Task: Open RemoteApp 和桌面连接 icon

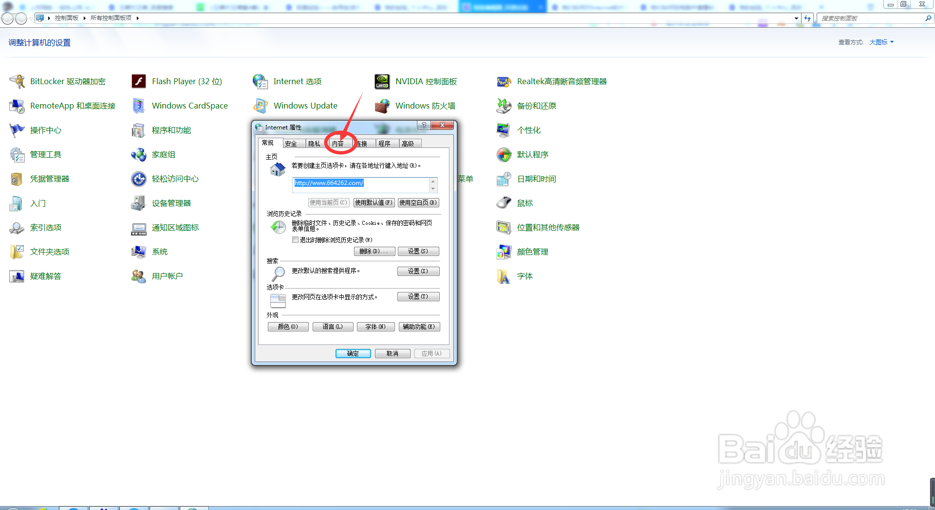Action: coord(17,106)
